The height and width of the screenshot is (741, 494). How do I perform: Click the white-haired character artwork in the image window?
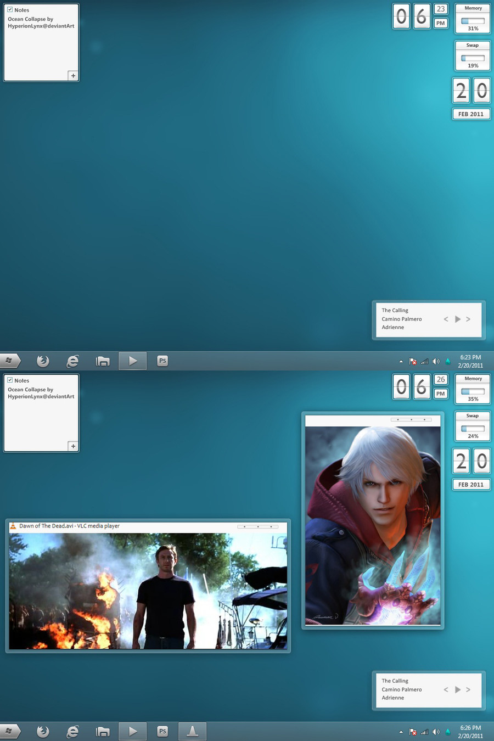(373, 526)
